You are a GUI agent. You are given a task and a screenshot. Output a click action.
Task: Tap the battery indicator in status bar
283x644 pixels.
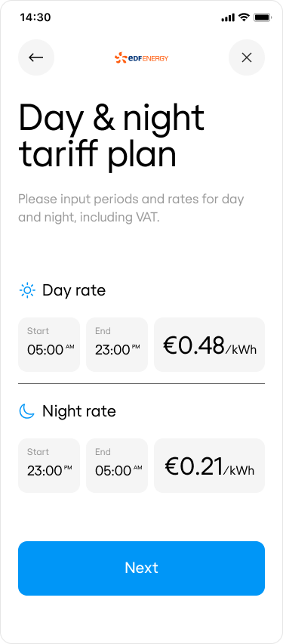pyautogui.click(x=262, y=17)
